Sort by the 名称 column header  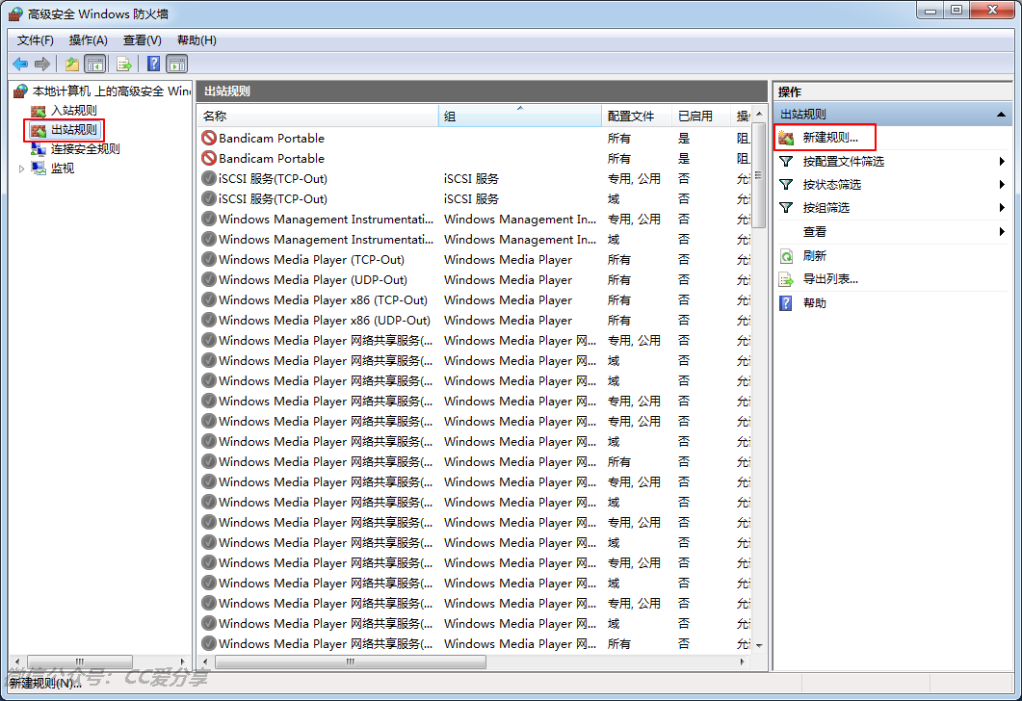318,116
